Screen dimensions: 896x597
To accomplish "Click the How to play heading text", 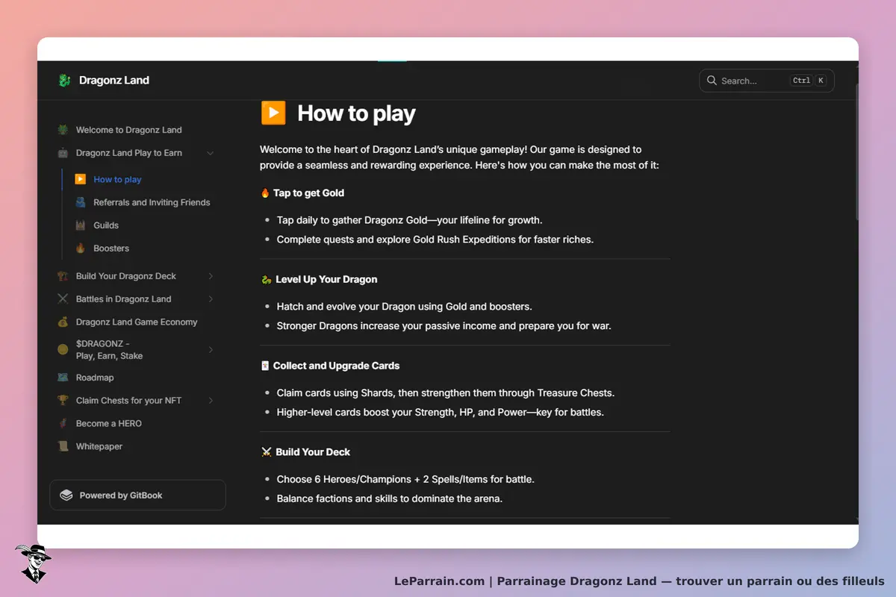I will [356, 113].
